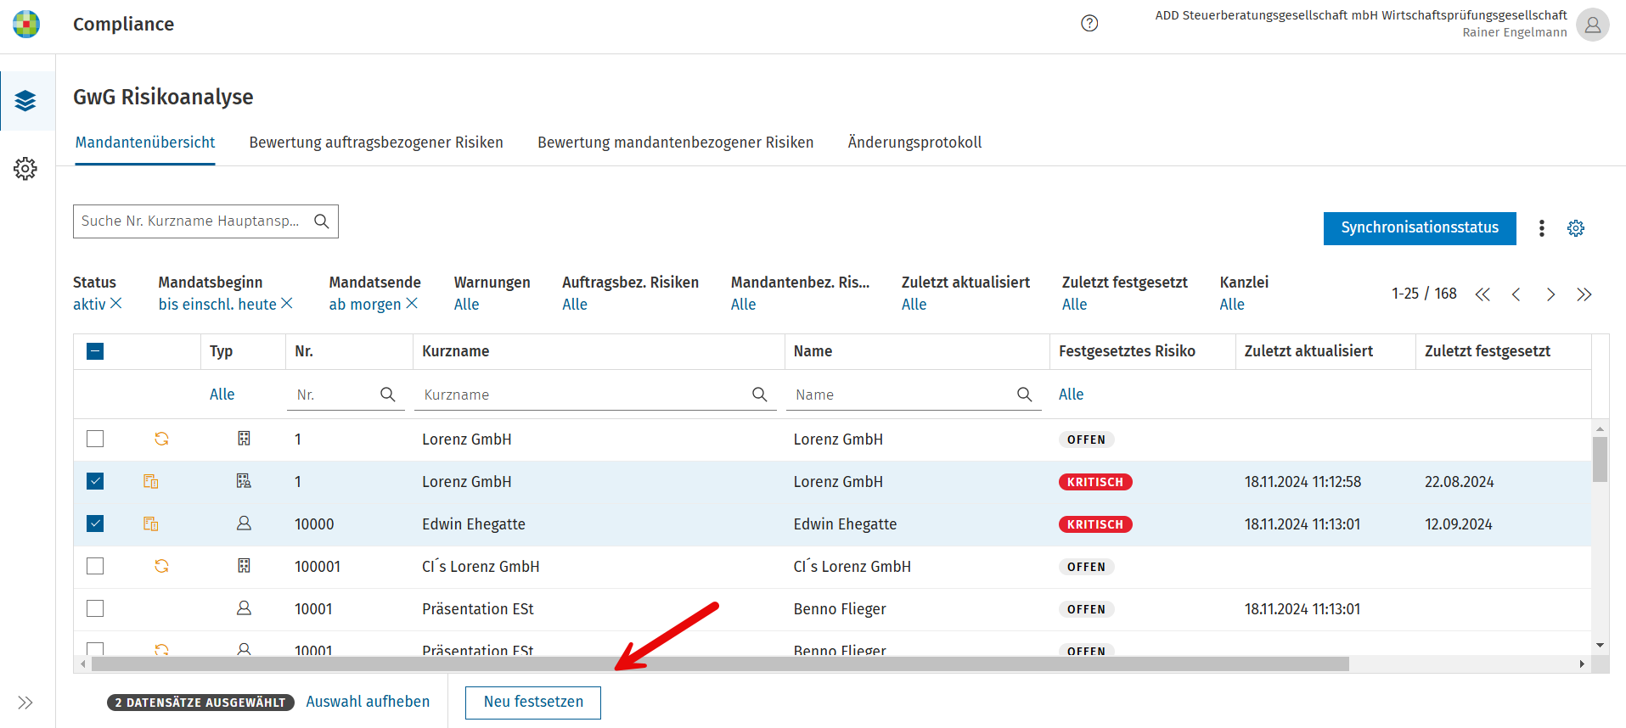Viewport: 1626px width, 728px height.
Task: Open three-dot more options menu
Action: (1542, 228)
